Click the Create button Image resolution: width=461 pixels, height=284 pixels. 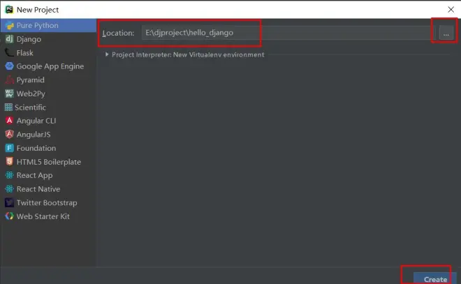click(435, 278)
